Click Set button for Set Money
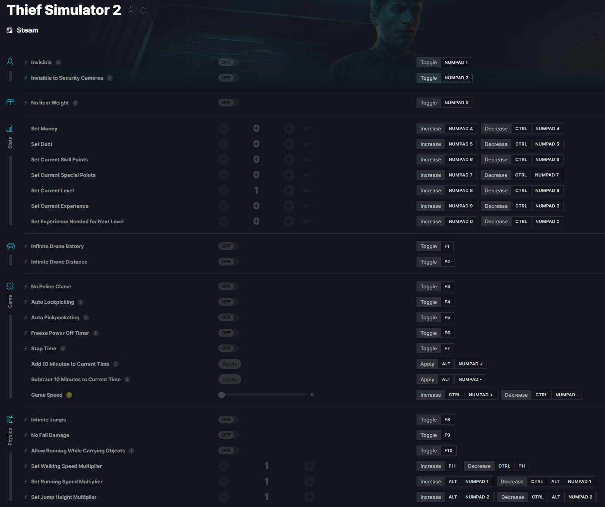 pyautogui.click(x=307, y=128)
